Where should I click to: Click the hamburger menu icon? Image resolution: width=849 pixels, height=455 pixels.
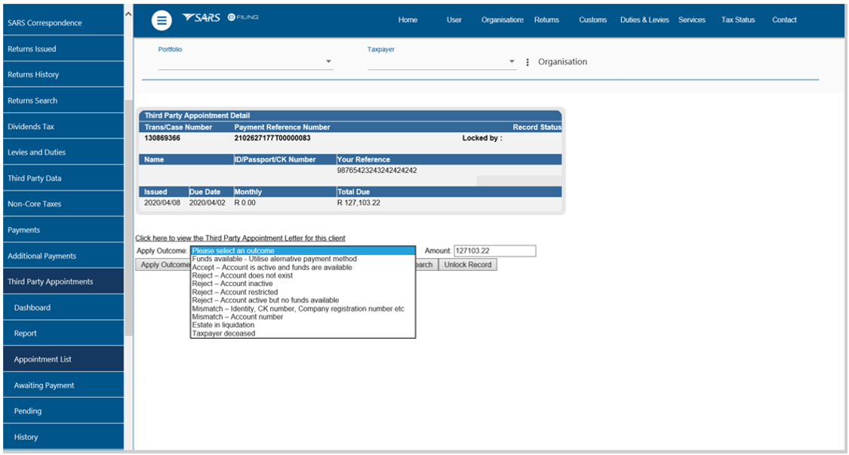click(x=161, y=20)
